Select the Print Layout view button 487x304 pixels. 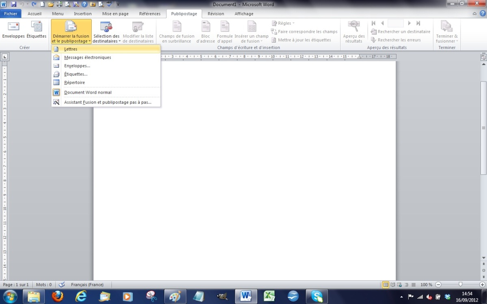[386, 285]
